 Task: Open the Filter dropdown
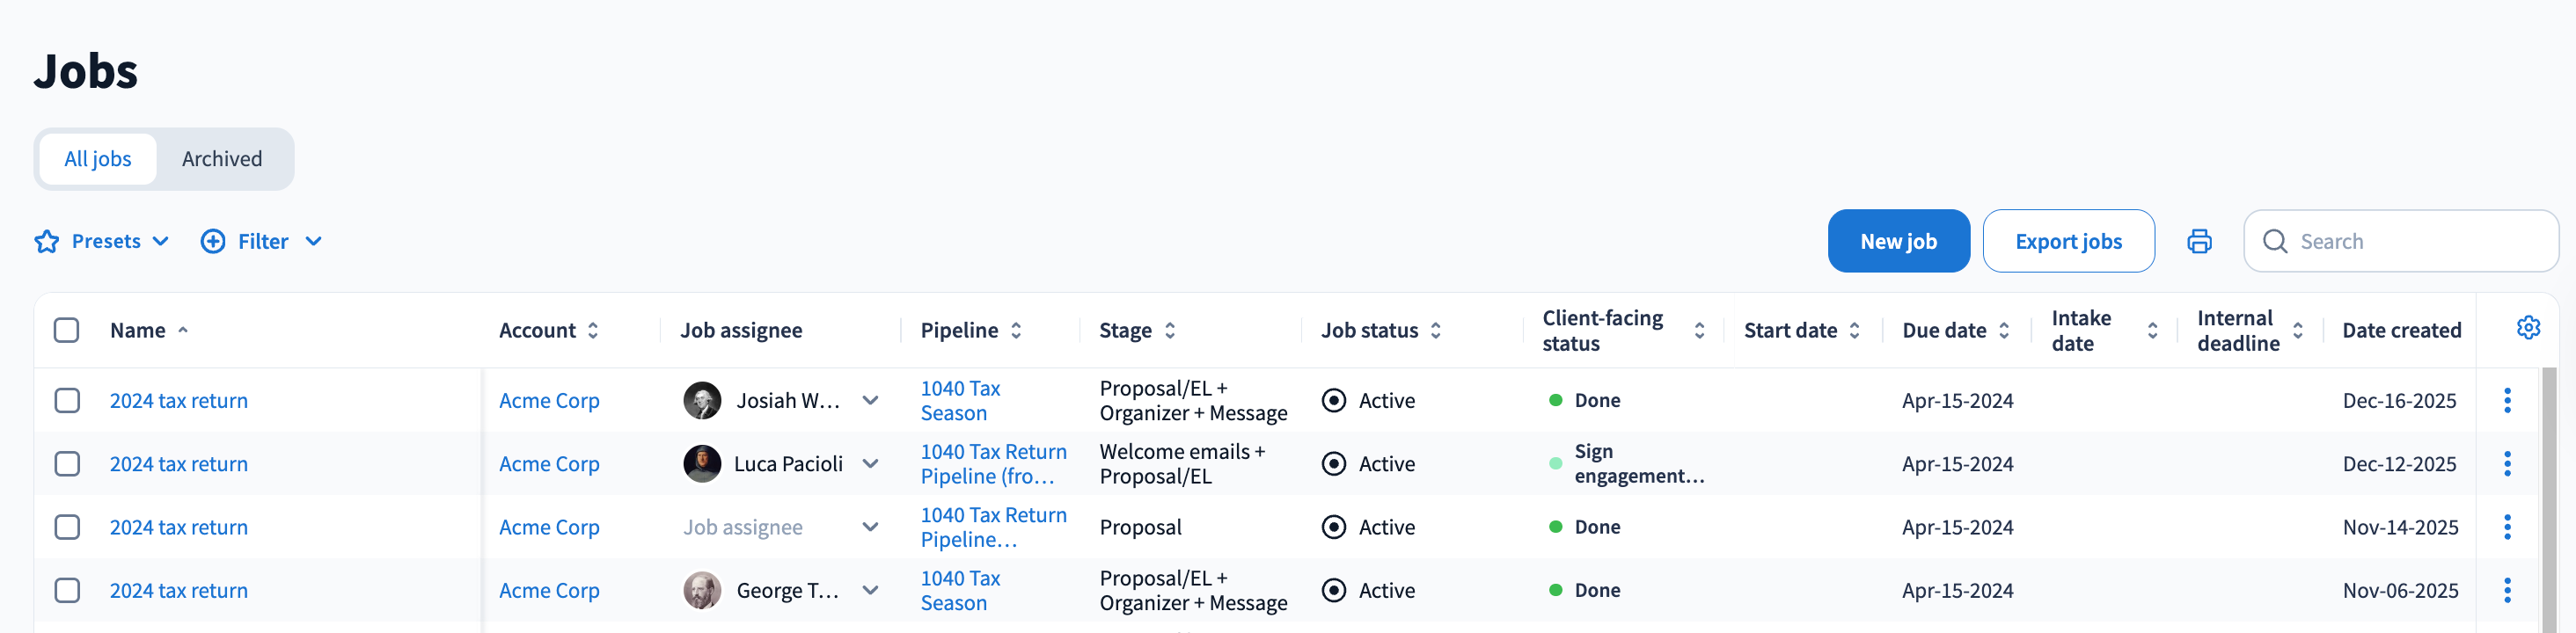[x=261, y=241]
